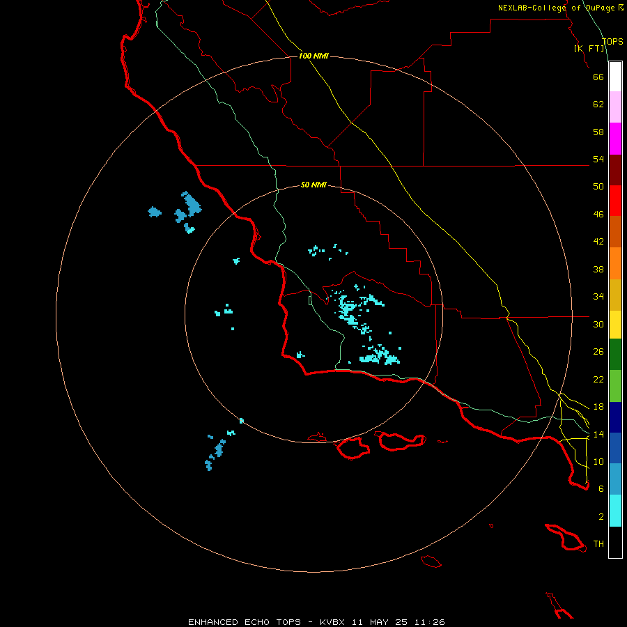
Task: Click the "54" legend value
Action: pyautogui.click(x=598, y=159)
